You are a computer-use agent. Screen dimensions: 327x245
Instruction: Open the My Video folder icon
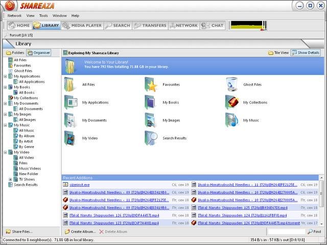click(x=71, y=138)
